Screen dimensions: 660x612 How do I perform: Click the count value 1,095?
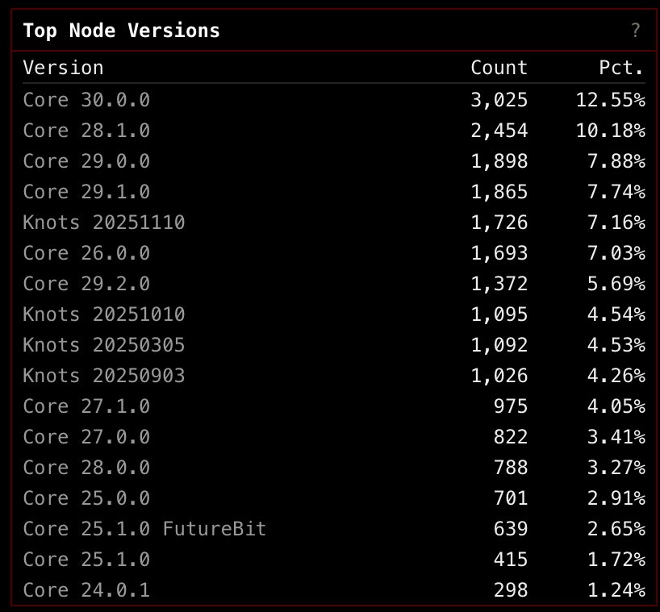(x=499, y=314)
